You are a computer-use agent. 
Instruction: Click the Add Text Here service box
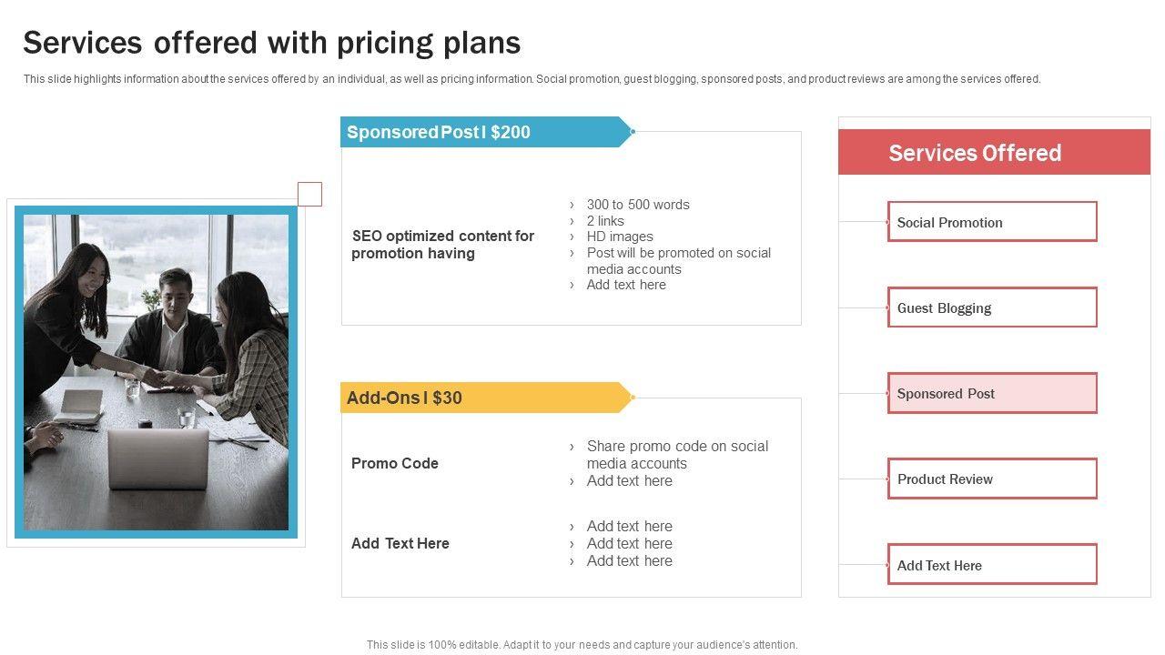tap(992, 565)
